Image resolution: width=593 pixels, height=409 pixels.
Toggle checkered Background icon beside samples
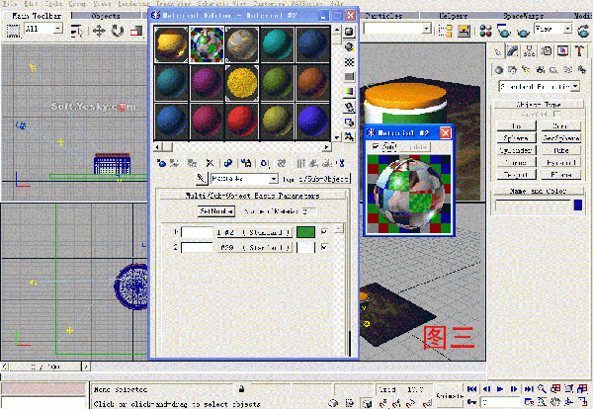tap(349, 62)
